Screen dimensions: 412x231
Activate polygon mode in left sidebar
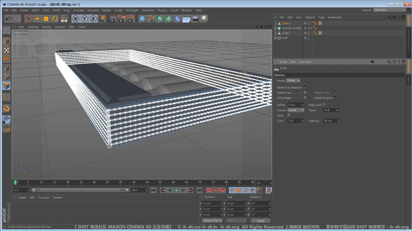coord(6,86)
